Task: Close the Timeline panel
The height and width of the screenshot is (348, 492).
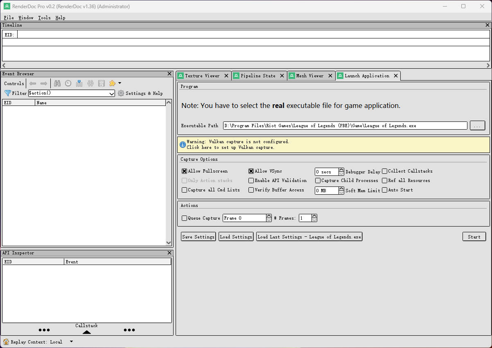Action: (487, 25)
